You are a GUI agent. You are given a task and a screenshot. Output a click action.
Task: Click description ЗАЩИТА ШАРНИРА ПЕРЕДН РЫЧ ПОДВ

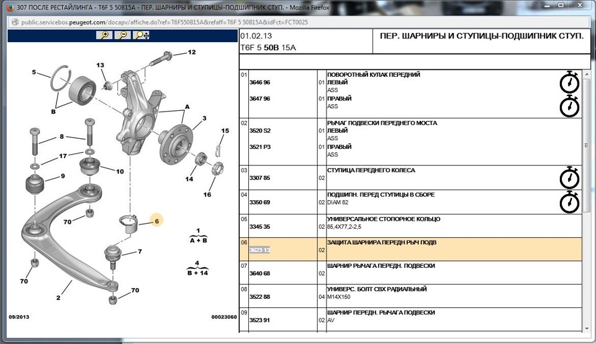[382, 242]
